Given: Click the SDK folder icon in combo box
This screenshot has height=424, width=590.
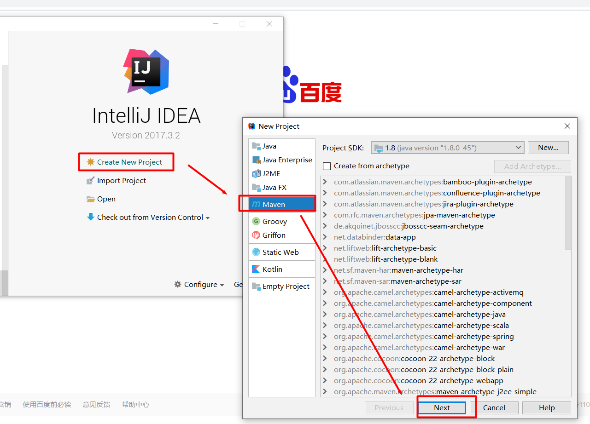Looking at the screenshot, I should pyautogui.click(x=379, y=148).
